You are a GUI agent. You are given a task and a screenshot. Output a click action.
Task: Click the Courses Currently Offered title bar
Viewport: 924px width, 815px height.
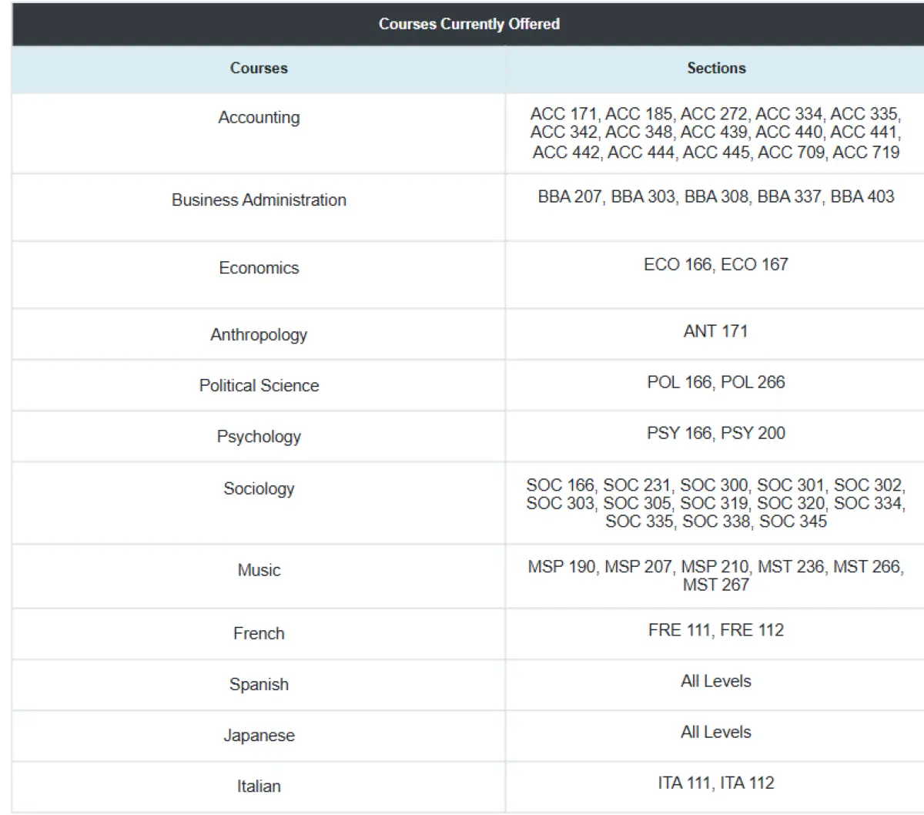click(x=469, y=24)
